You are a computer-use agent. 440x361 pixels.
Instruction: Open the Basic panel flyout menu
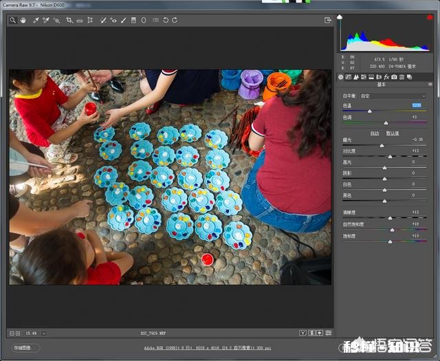click(430, 84)
